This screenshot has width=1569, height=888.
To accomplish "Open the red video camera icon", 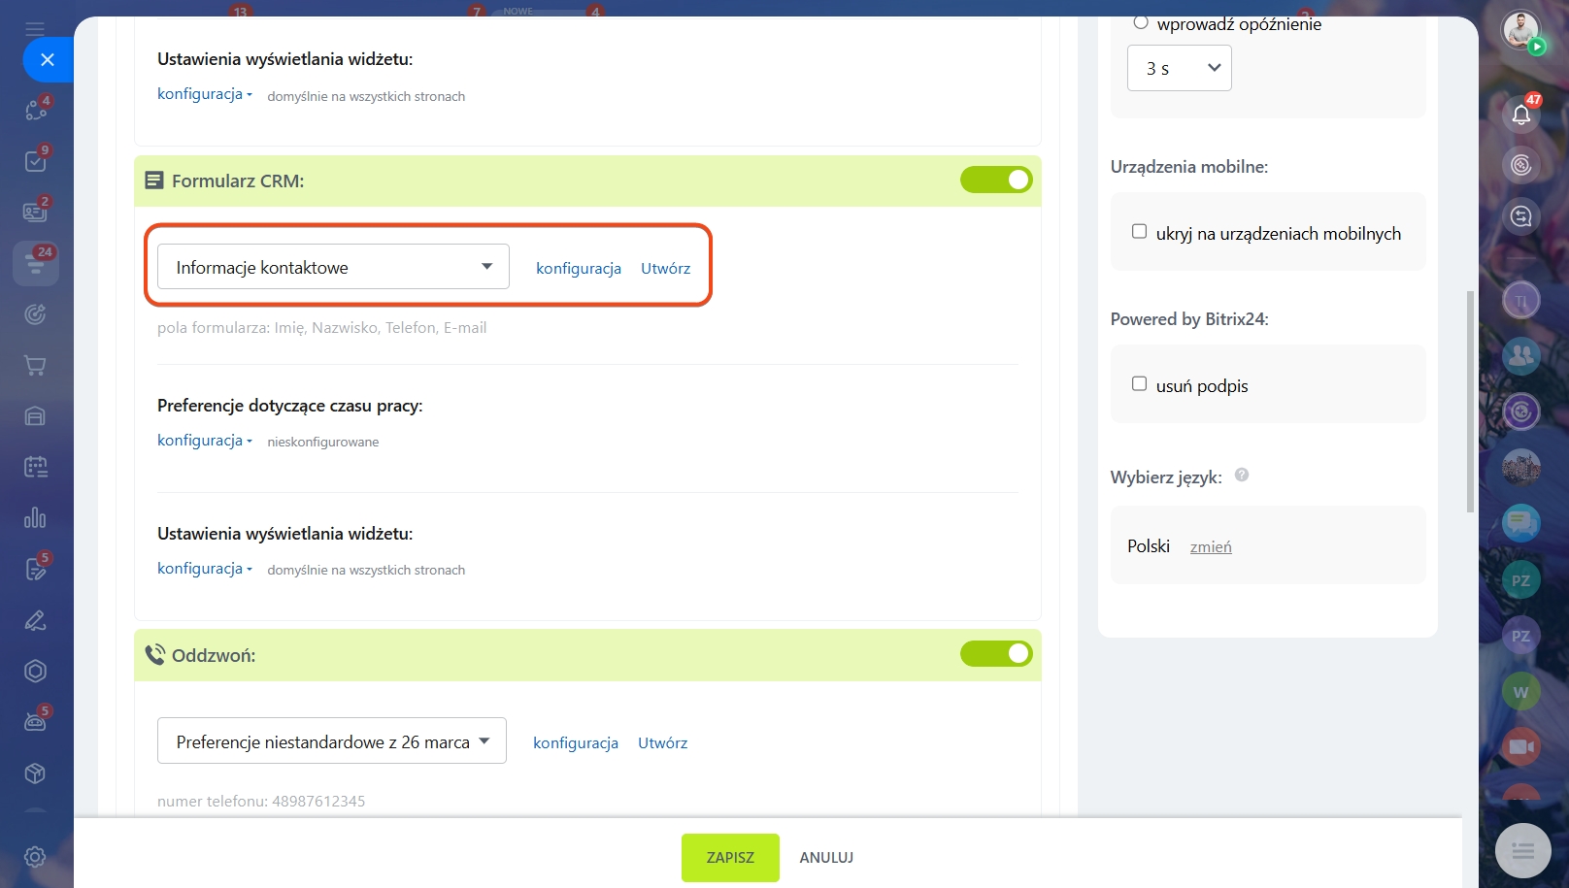I will point(1520,746).
